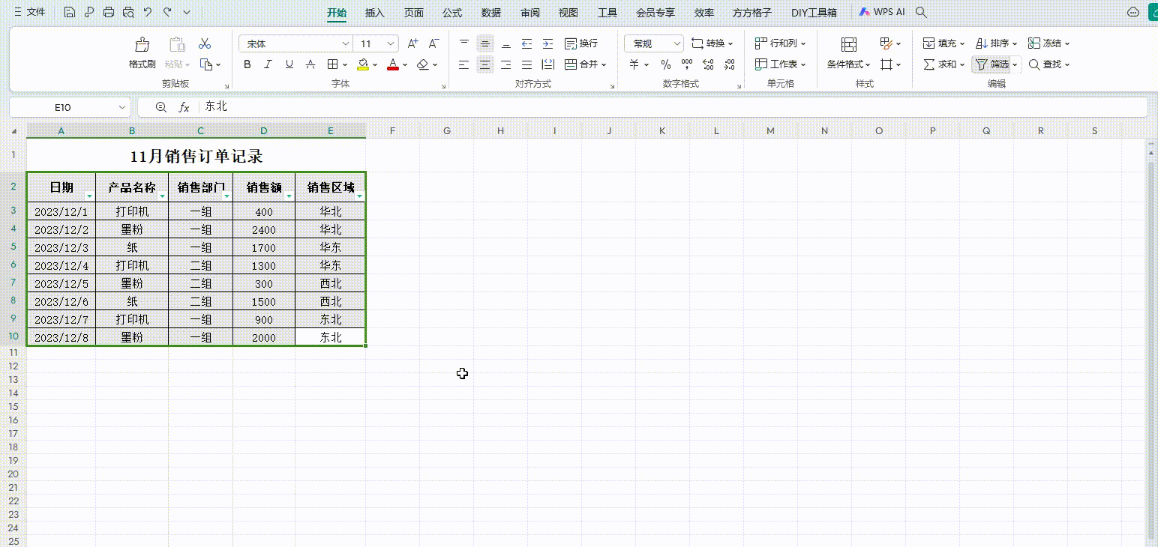This screenshot has height=547, width=1158.
Task: Switch to the 数据 ribbon tab
Action: [491, 13]
